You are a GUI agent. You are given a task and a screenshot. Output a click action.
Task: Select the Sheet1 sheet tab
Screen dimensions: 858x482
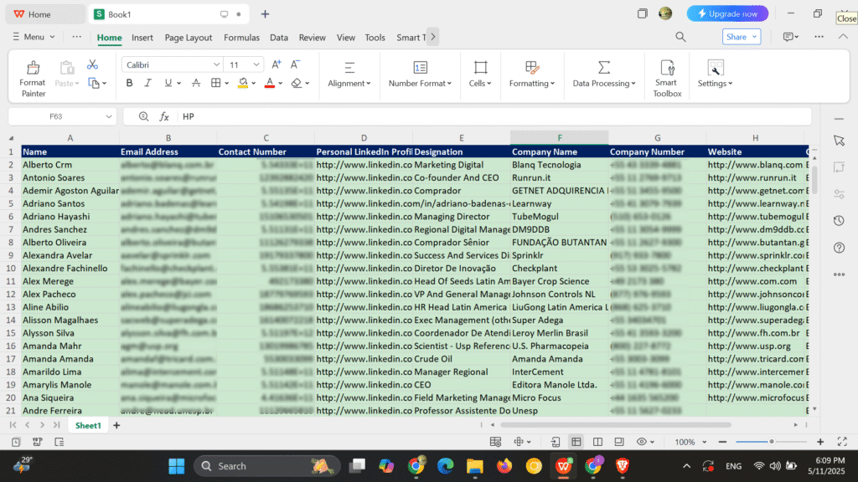tap(88, 425)
